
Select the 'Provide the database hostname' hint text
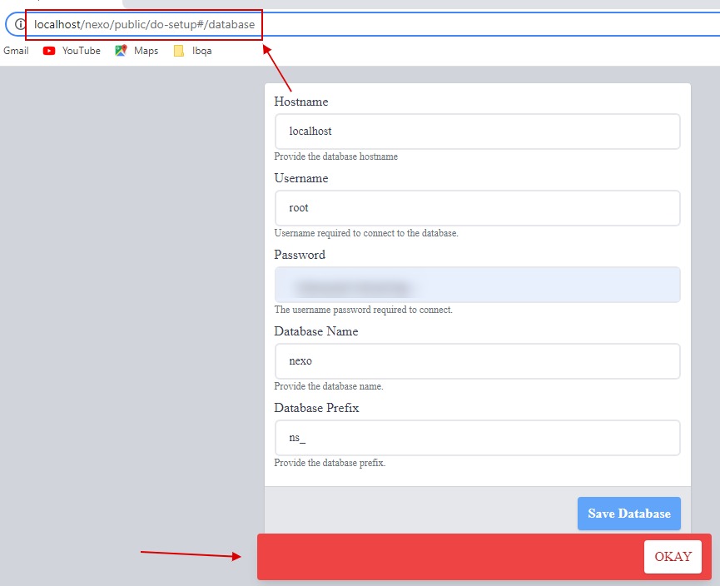click(336, 156)
